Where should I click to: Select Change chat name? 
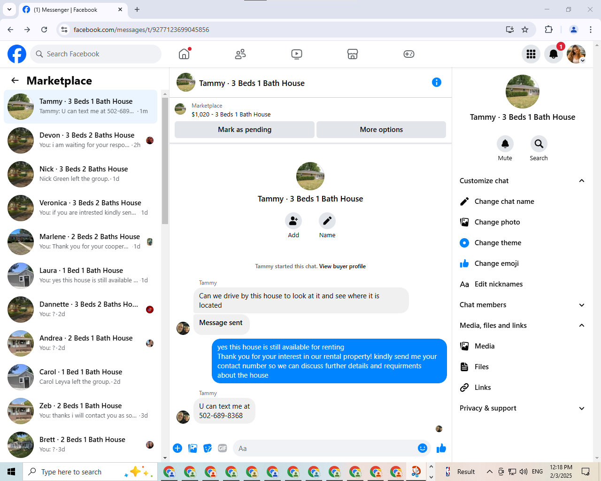pyautogui.click(x=522, y=202)
